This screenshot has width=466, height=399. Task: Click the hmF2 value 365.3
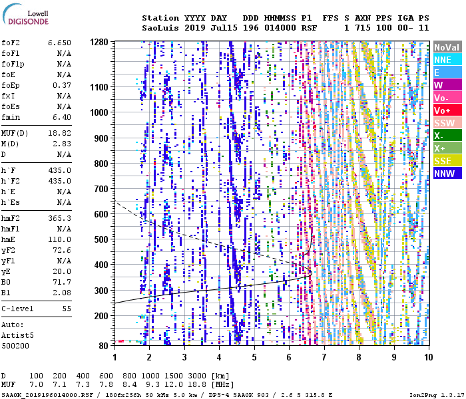click(x=59, y=218)
